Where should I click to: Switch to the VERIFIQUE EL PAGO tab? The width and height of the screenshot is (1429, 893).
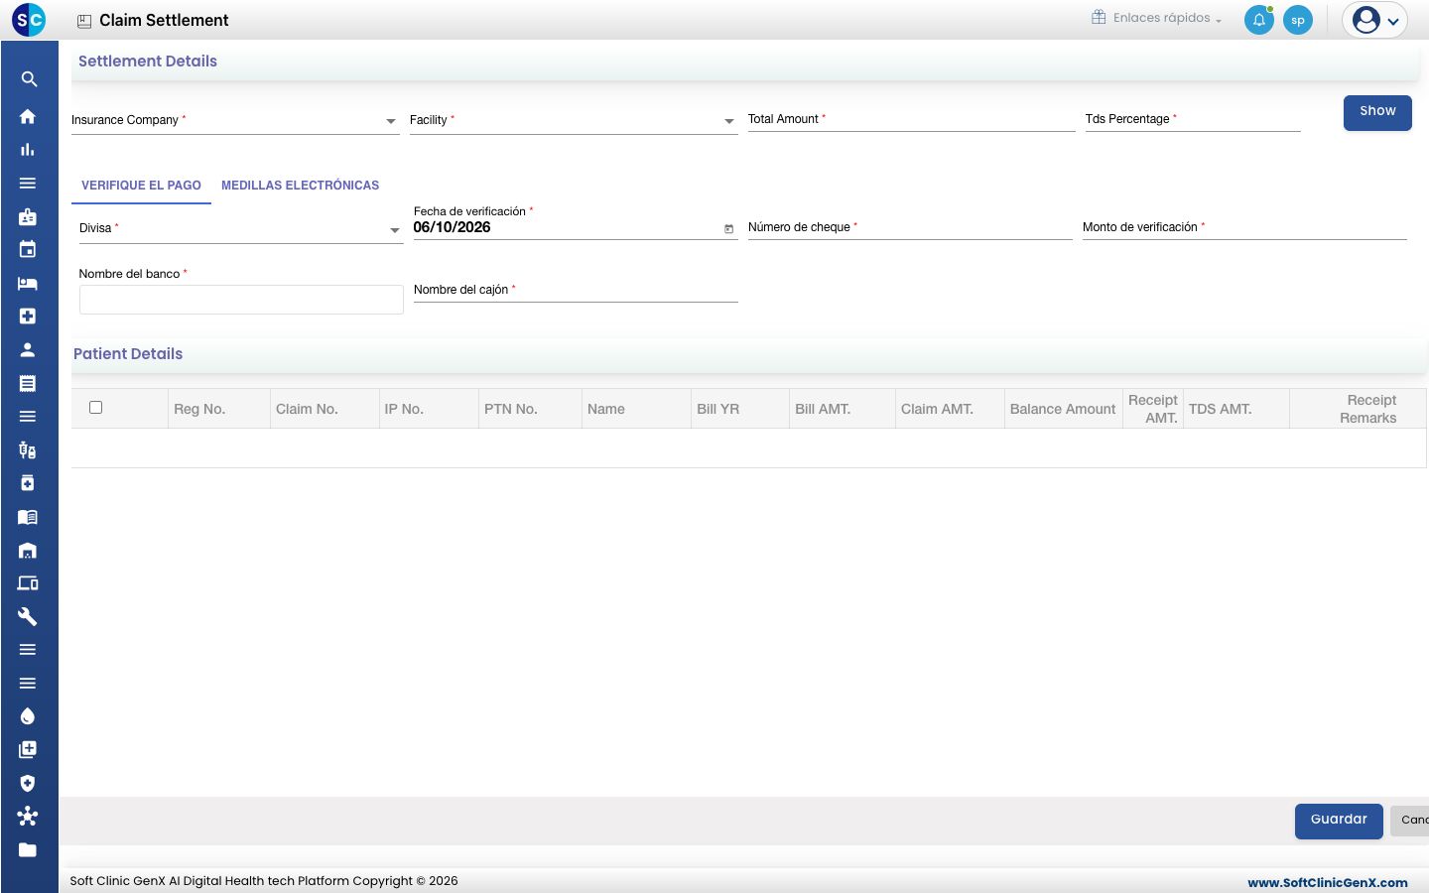pyautogui.click(x=141, y=186)
